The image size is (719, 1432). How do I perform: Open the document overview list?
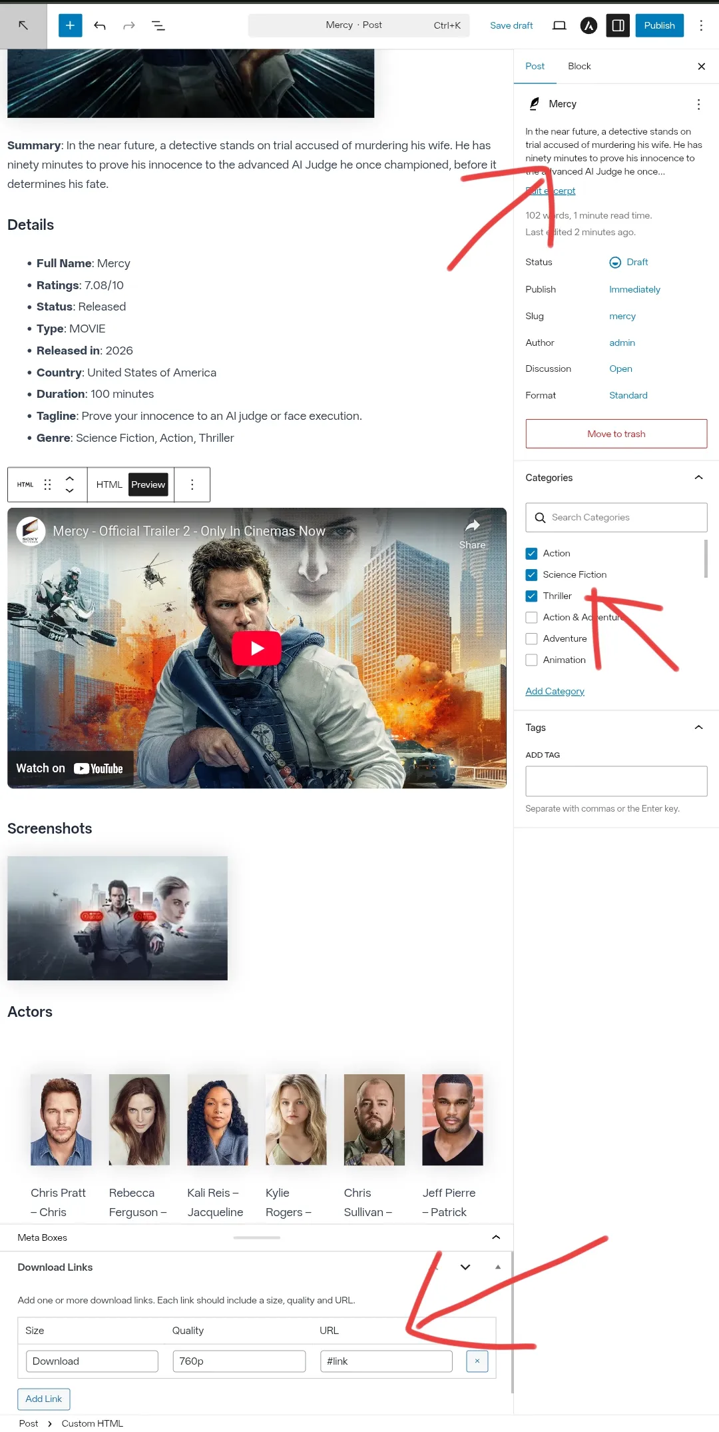pos(158,25)
